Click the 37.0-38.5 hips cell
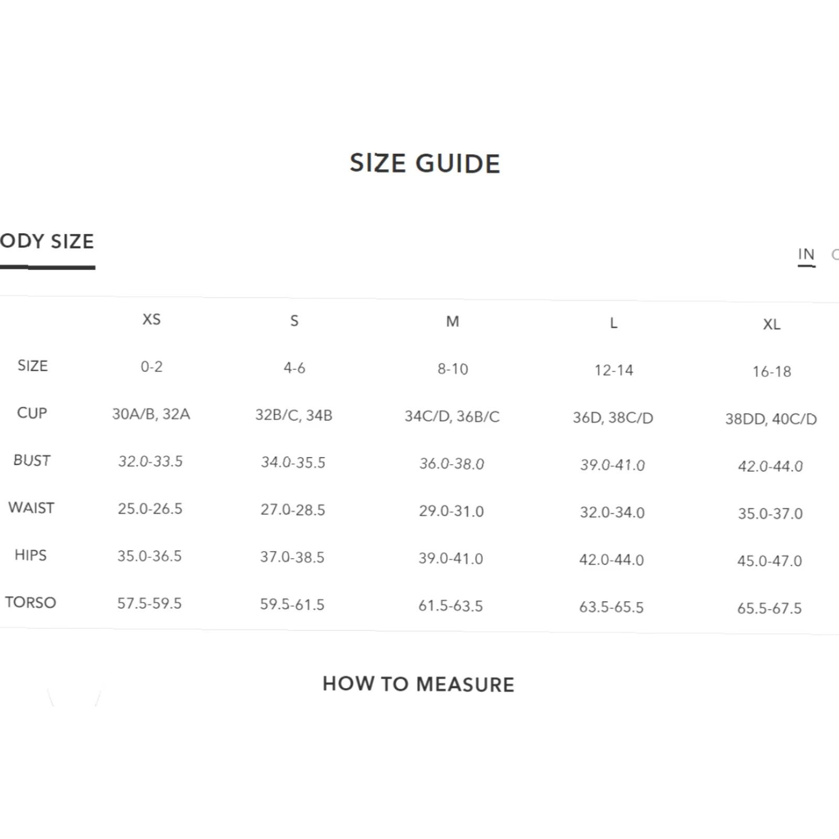Viewport: 839px width, 839px height. [292, 557]
